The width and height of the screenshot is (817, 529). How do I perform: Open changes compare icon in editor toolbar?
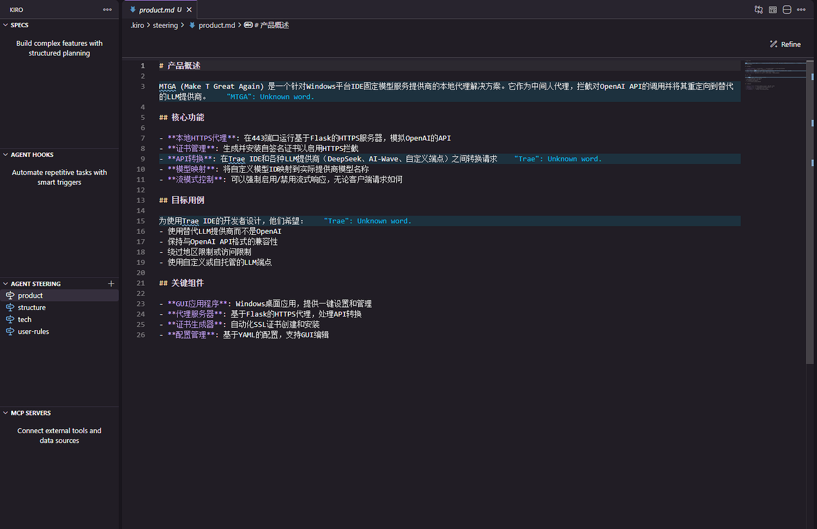click(x=758, y=9)
